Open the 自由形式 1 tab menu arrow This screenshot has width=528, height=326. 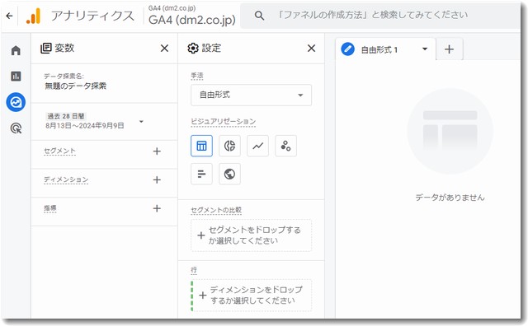[425, 49]
